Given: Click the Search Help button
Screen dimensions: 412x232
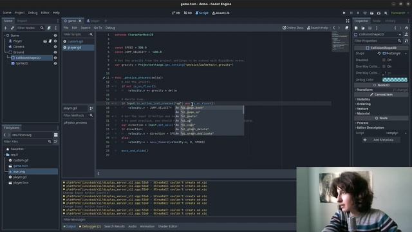Looking at the screenshot, I should coord(317,28).
